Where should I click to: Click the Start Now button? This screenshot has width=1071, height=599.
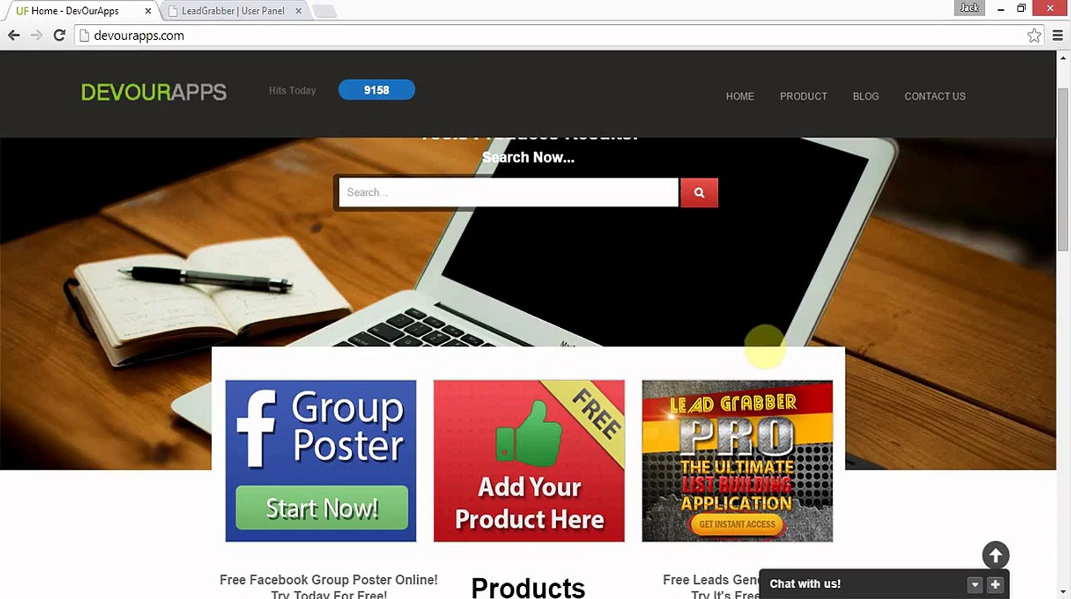(320, 507)
